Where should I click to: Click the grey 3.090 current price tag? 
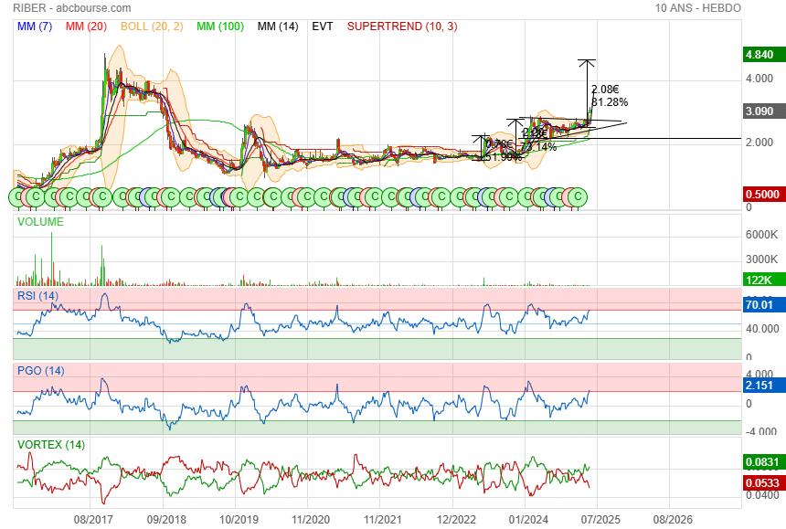(x=760, y=111)
